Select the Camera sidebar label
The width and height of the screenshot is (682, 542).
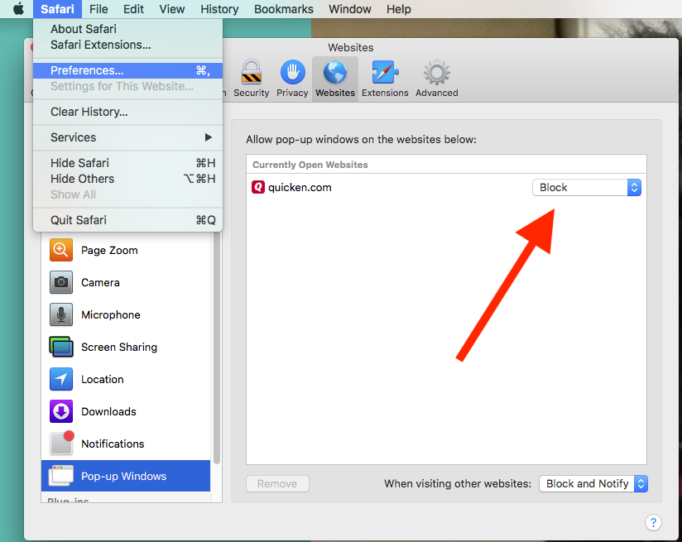pyautogui.click(x=100, y=283)
